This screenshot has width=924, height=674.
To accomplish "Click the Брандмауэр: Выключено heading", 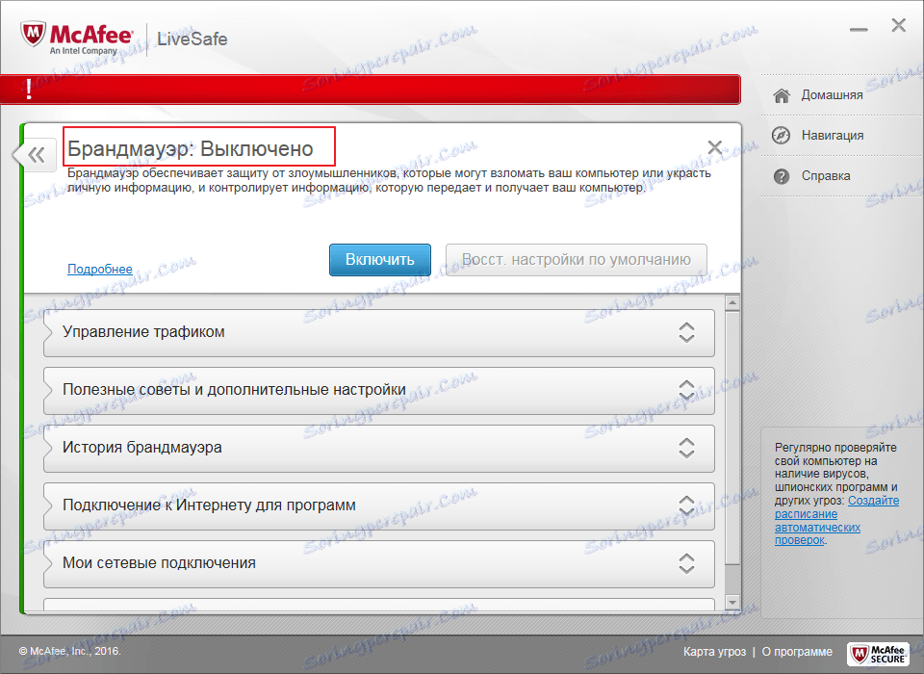I will [x=191, y=148].
